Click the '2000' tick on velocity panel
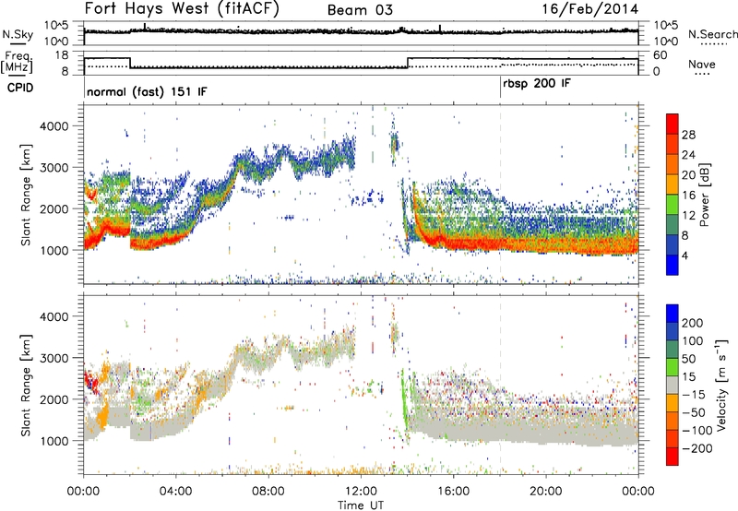Image resolution: width=738 pixels, height=511 pixels. (54, 399)
